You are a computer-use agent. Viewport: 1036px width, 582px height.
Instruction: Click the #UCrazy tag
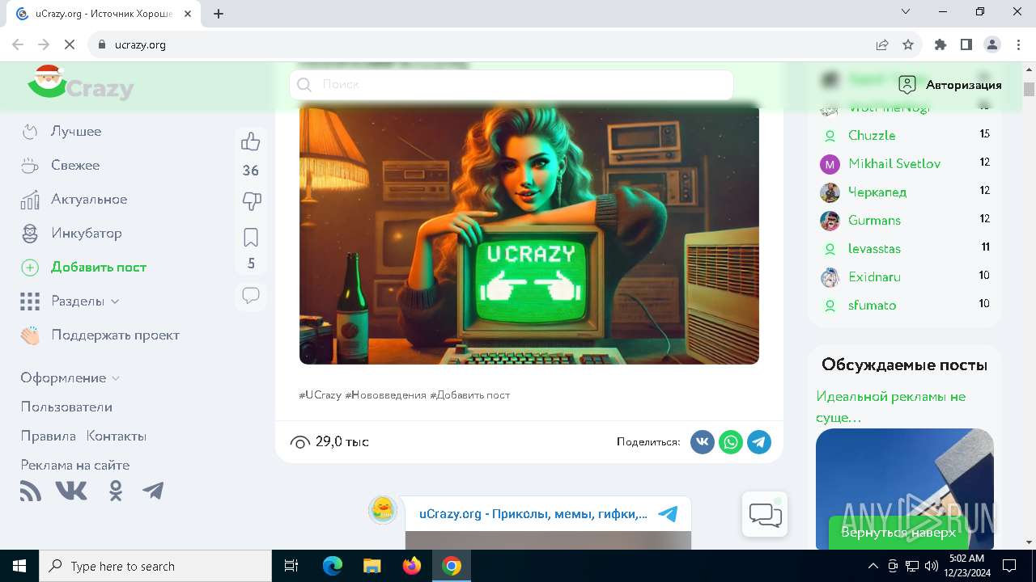point(320,395)
